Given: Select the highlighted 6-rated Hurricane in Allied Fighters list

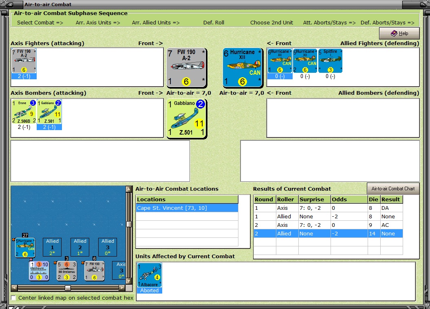Looking at the screenshot, I should (x=280, y=61).
